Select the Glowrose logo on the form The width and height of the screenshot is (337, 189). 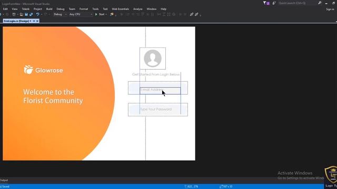click(x=43, y=70)
